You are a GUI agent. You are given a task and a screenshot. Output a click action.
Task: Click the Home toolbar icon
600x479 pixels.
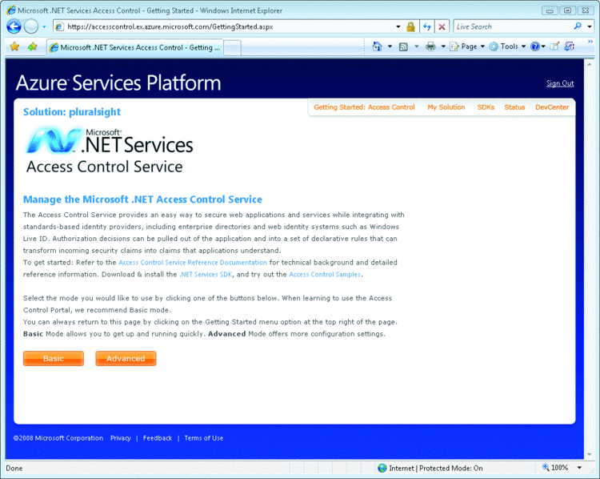coord(378,46)
